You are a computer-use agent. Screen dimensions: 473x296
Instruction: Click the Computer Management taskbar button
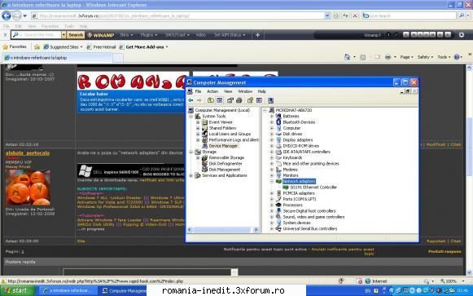pyautogui.click(x=124, y=290)
